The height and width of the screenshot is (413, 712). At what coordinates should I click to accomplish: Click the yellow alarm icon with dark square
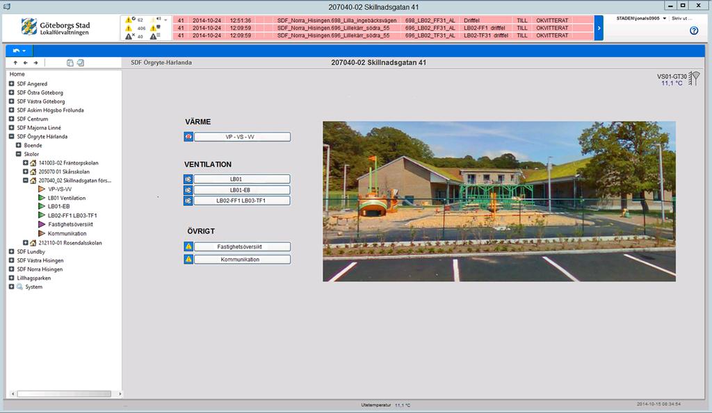[x=155, y=28]
